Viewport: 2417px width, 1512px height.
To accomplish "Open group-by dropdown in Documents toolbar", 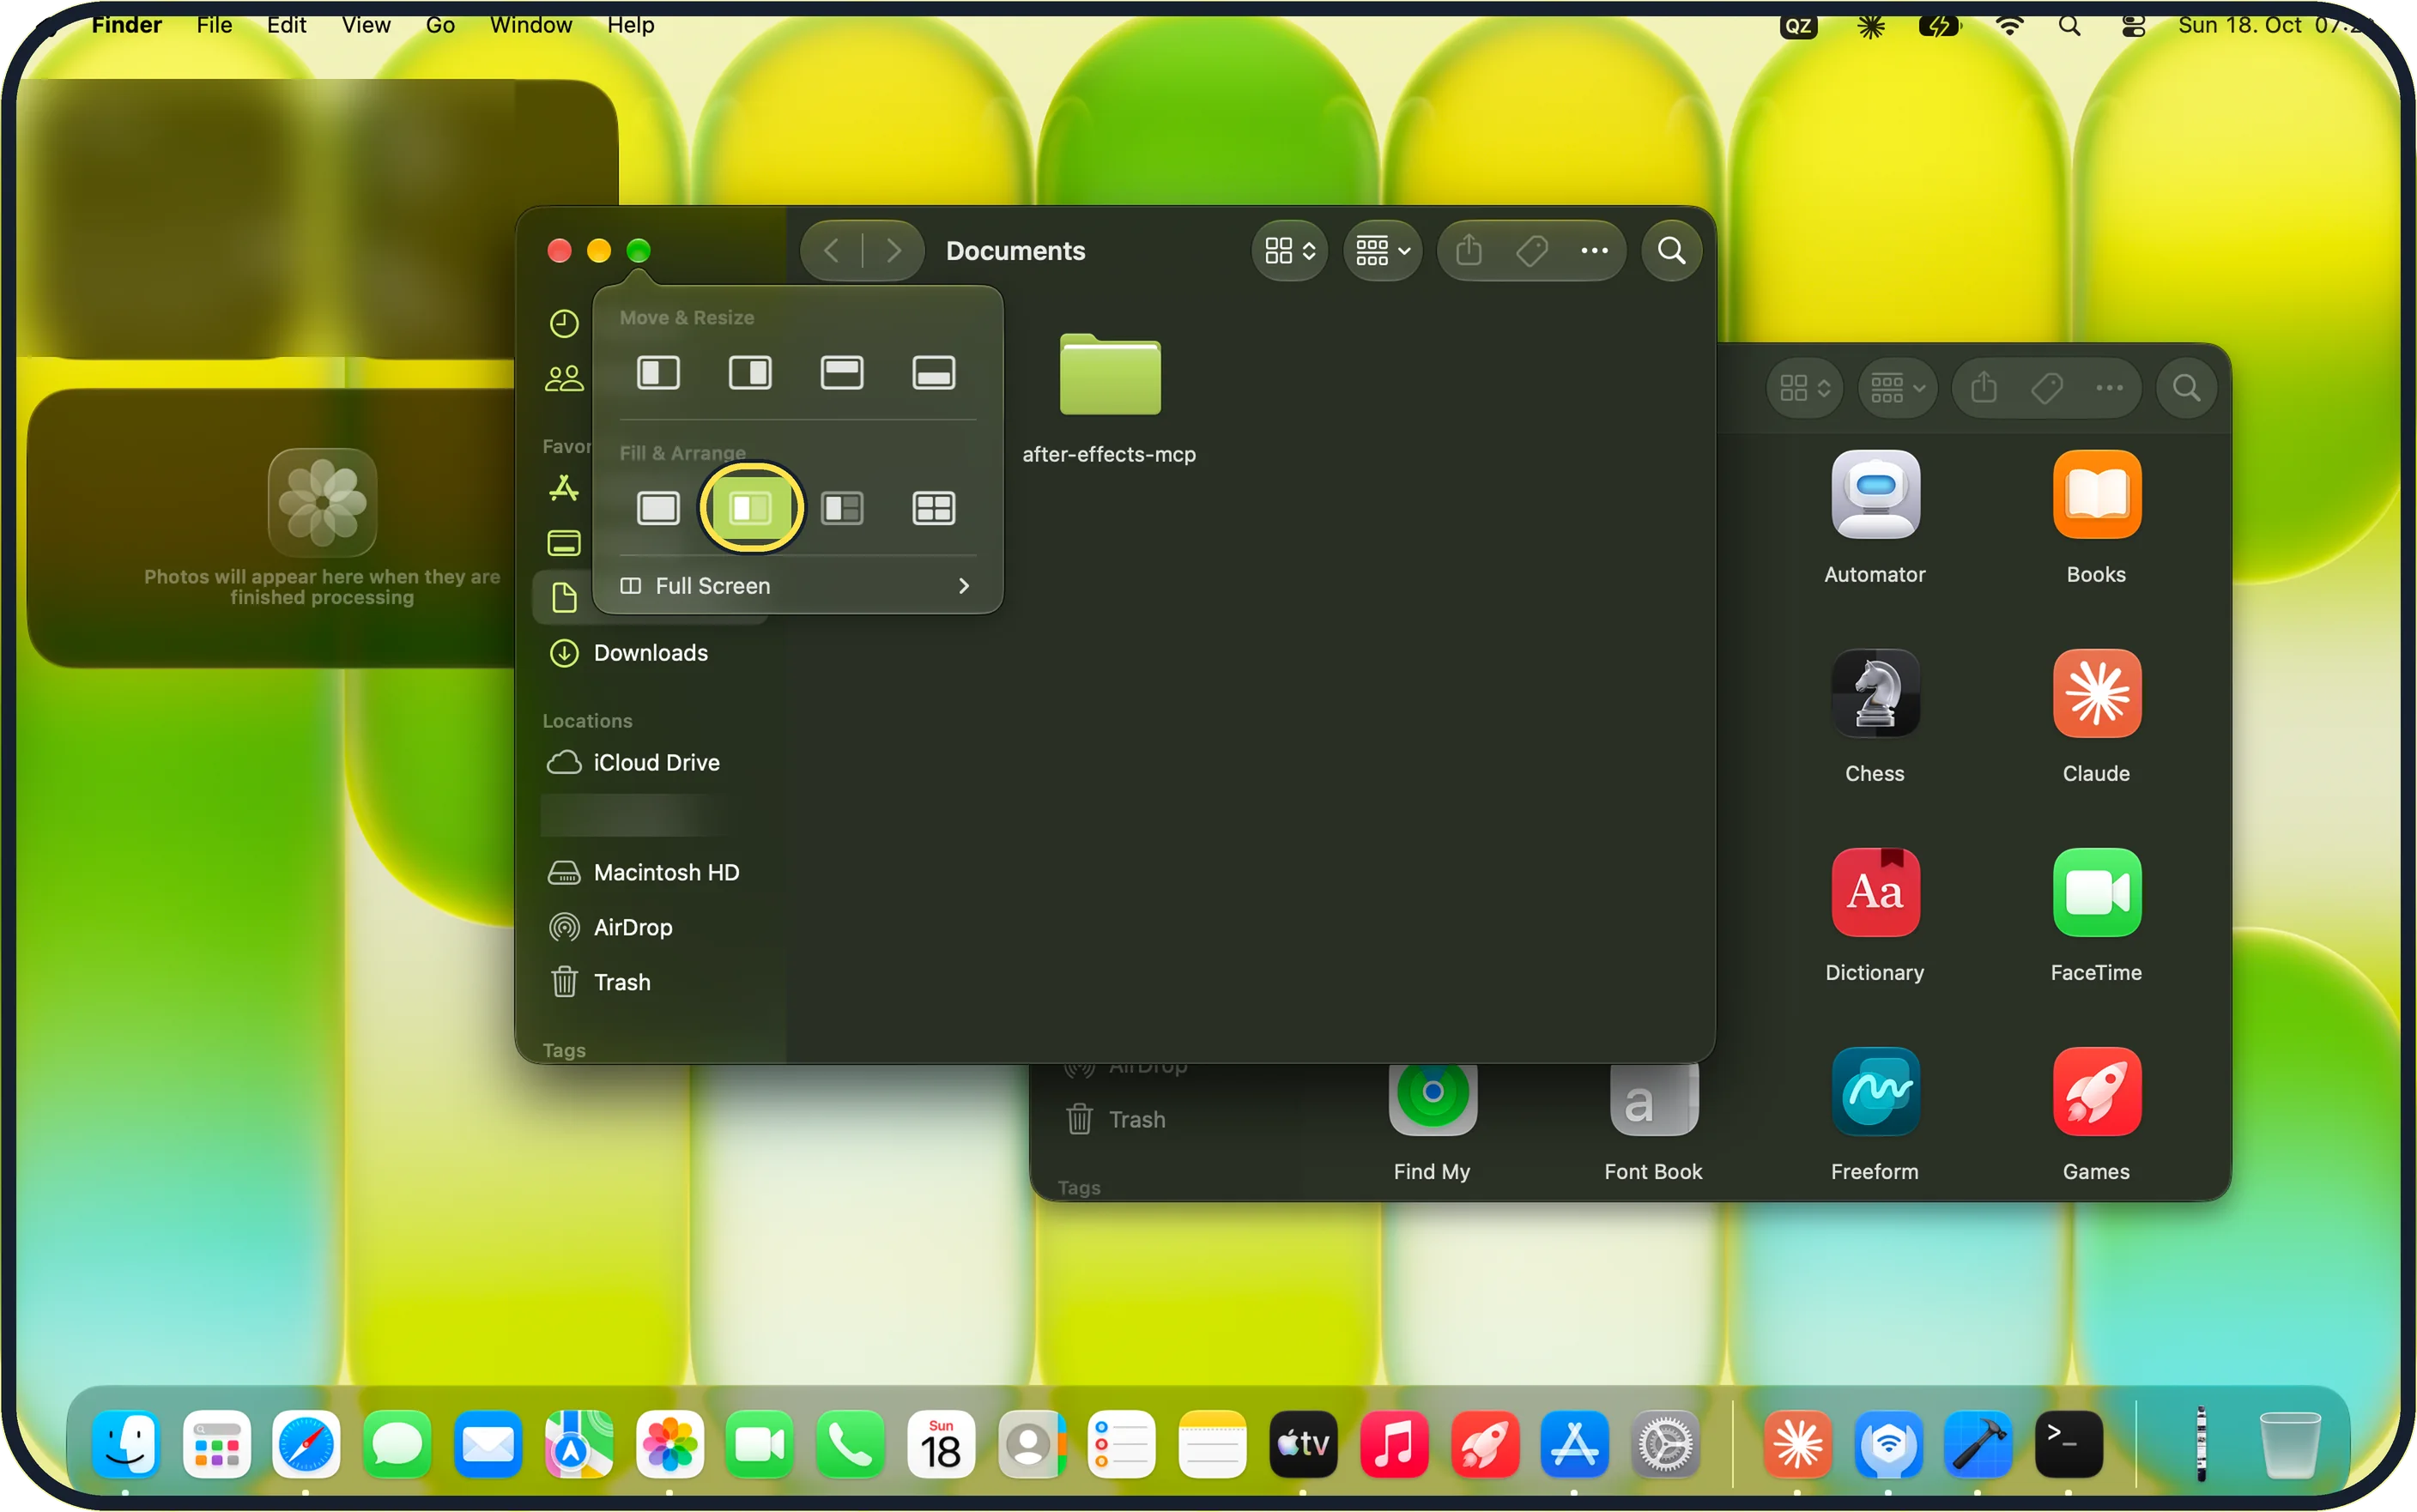I will click(1383, 250).
